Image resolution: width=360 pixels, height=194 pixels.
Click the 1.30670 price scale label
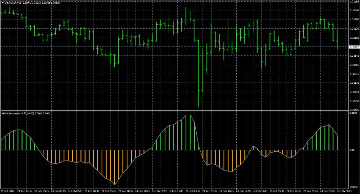[354, 83]
